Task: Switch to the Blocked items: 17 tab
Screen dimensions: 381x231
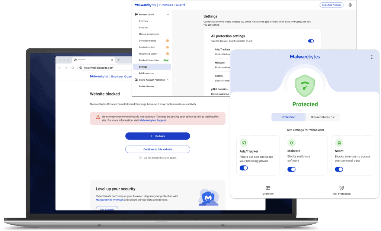Action: coord(323,117)
